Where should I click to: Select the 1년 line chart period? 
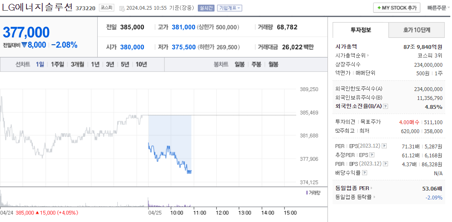click(95, 64)
